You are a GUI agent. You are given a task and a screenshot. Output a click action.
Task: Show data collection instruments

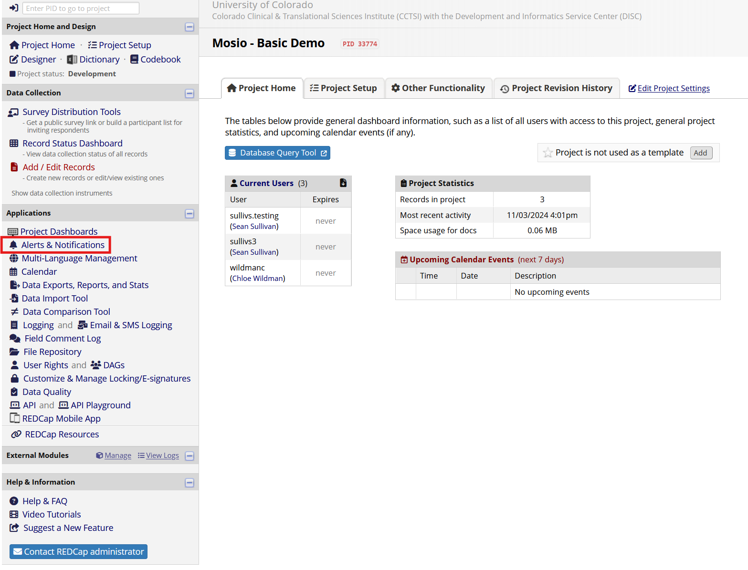point(62,193)
